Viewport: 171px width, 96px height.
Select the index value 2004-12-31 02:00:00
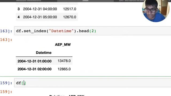[x=34, y=69]
